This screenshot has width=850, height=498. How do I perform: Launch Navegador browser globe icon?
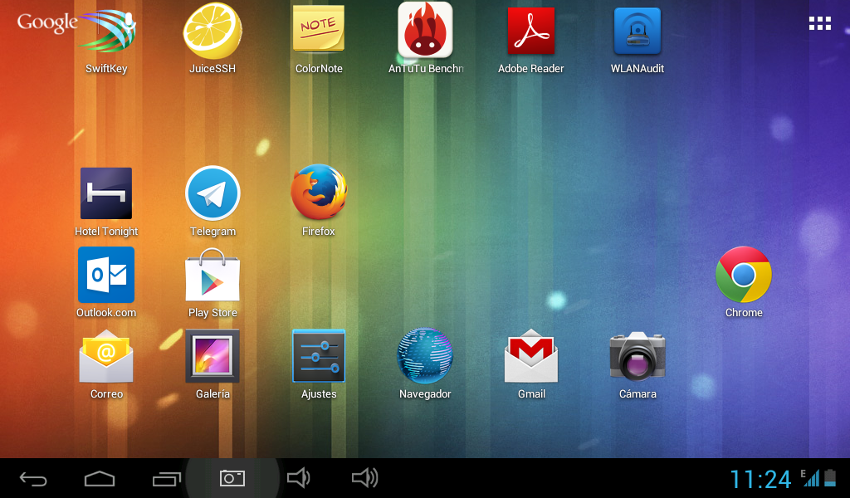click(425, 364)
